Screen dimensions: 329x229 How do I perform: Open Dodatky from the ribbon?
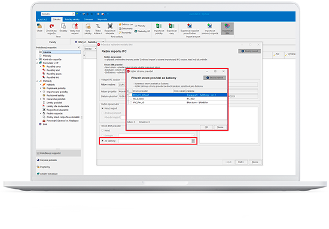[63, 28]
